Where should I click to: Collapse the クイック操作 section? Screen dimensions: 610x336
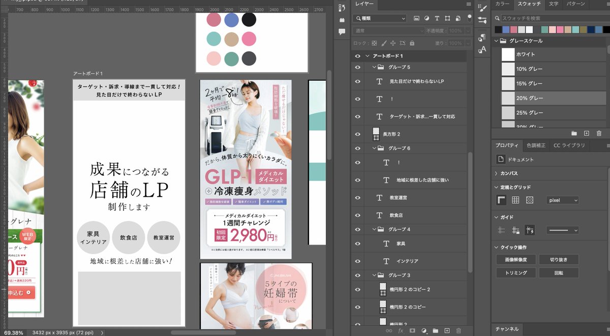[x=496, y=248]
